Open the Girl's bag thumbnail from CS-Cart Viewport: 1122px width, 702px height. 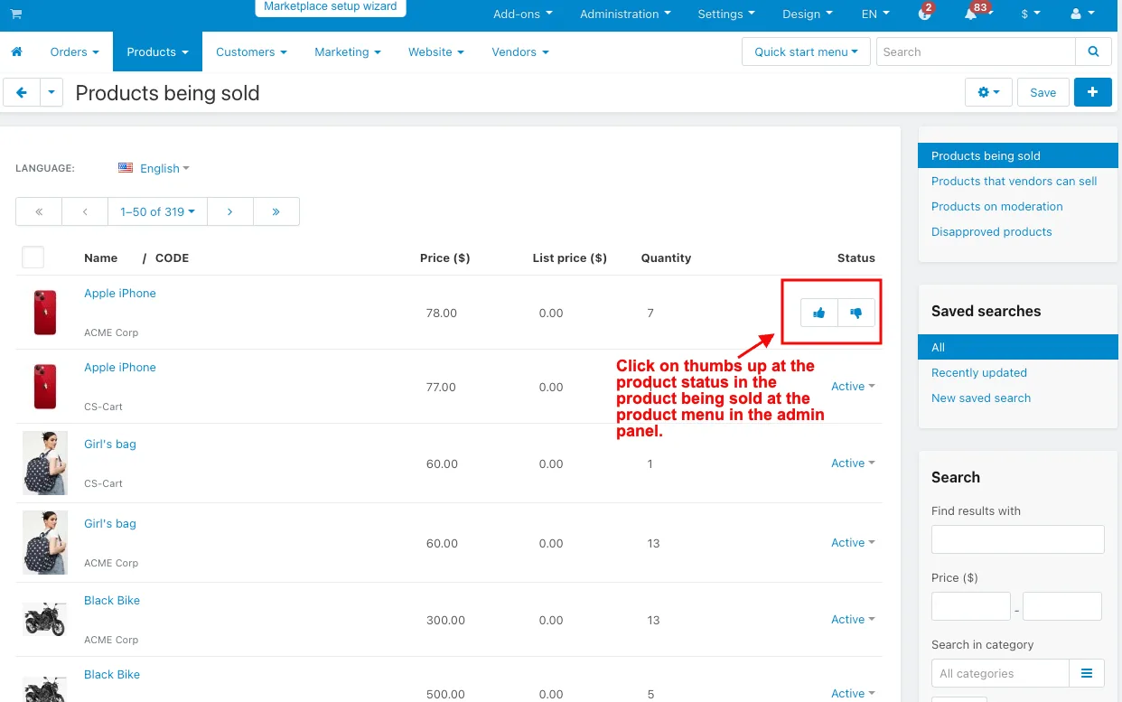pyautogui.click(x=45, y=463)
